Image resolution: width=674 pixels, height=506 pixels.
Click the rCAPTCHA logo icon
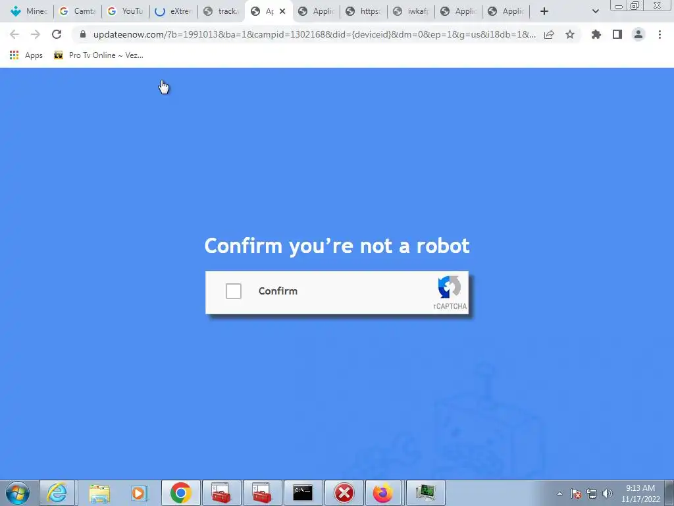(x=449, y=287)
